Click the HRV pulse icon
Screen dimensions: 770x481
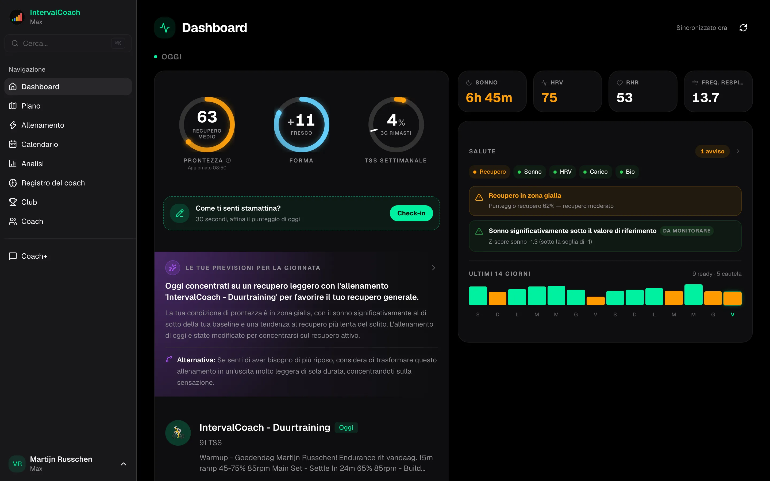point(544,83)
